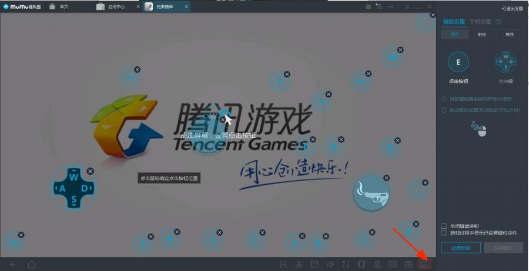Viewport: 529px width, 271px height.
Task: Click the pistol fire button overlay
Action: point(371,193)
